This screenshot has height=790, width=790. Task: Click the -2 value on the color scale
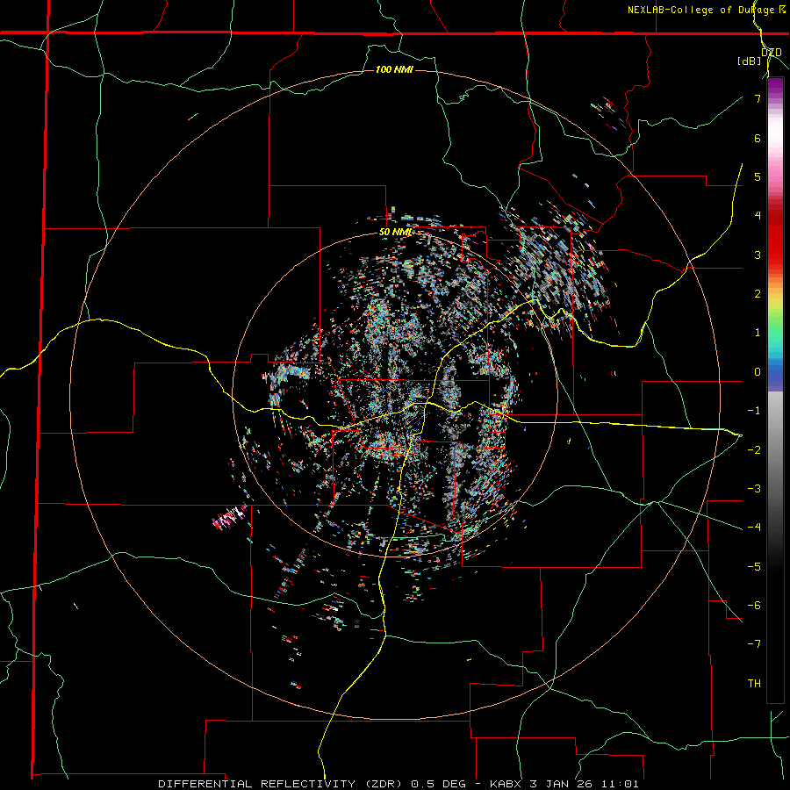pos(754,449)
